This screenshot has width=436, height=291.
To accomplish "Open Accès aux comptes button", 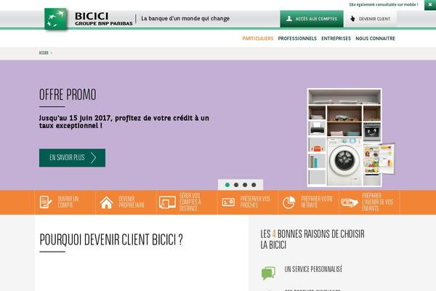I will coord(312,19).
